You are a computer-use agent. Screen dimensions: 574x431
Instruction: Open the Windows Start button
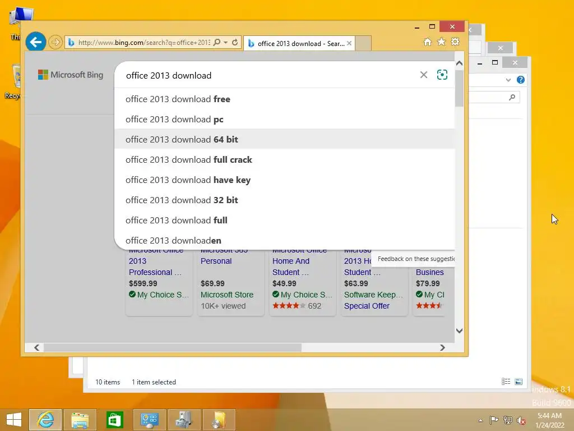pos(14,420)
